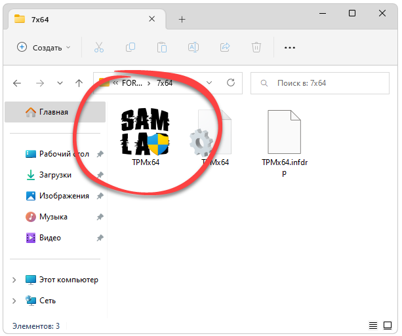This screenshot has width=402, height=336.
Task: Go forward with the right arrow
Action: coord(40,83)
